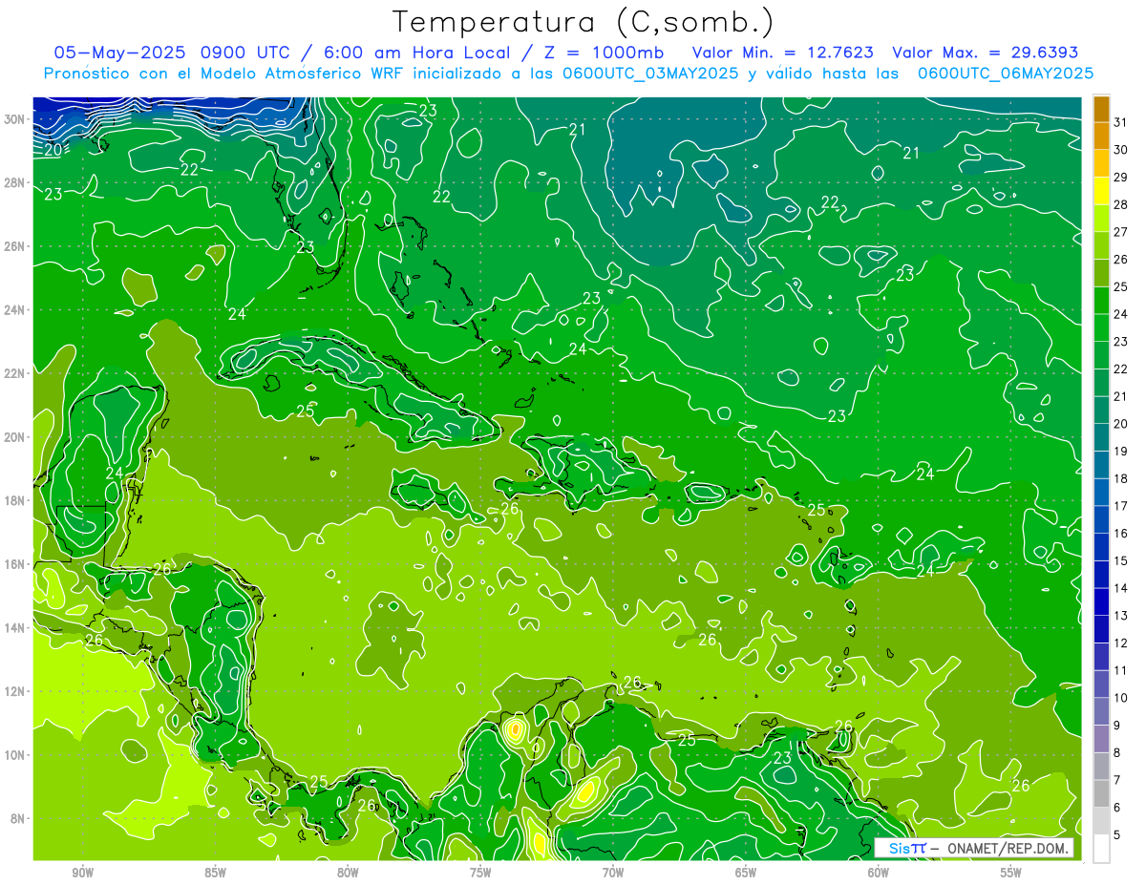Select the 26N latitude axis label

coord(15,246)
